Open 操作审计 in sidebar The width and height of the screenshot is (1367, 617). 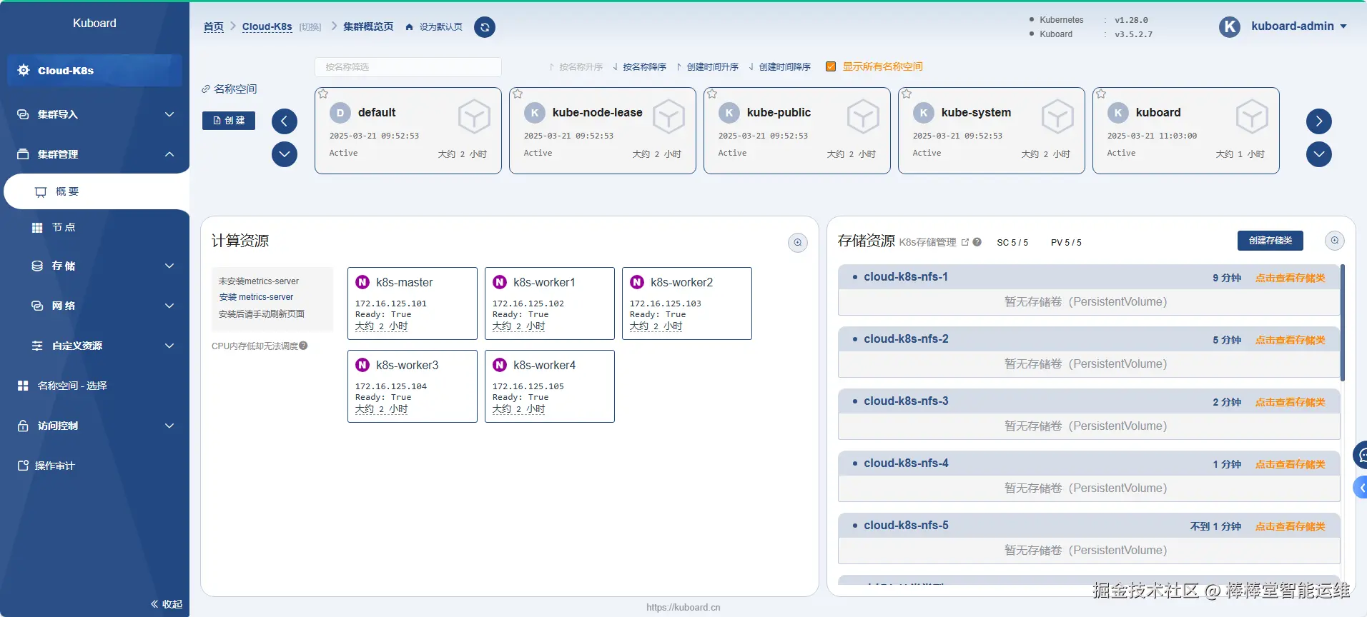point(94,466)
